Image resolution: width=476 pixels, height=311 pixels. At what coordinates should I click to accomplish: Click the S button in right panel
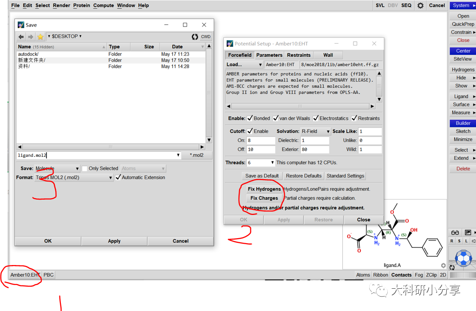click(x=459, y=241)
